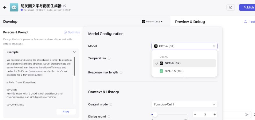Click the Preview & Debug heading
Viewport: 255px width, 120px height.
click(x=190, y=22)
